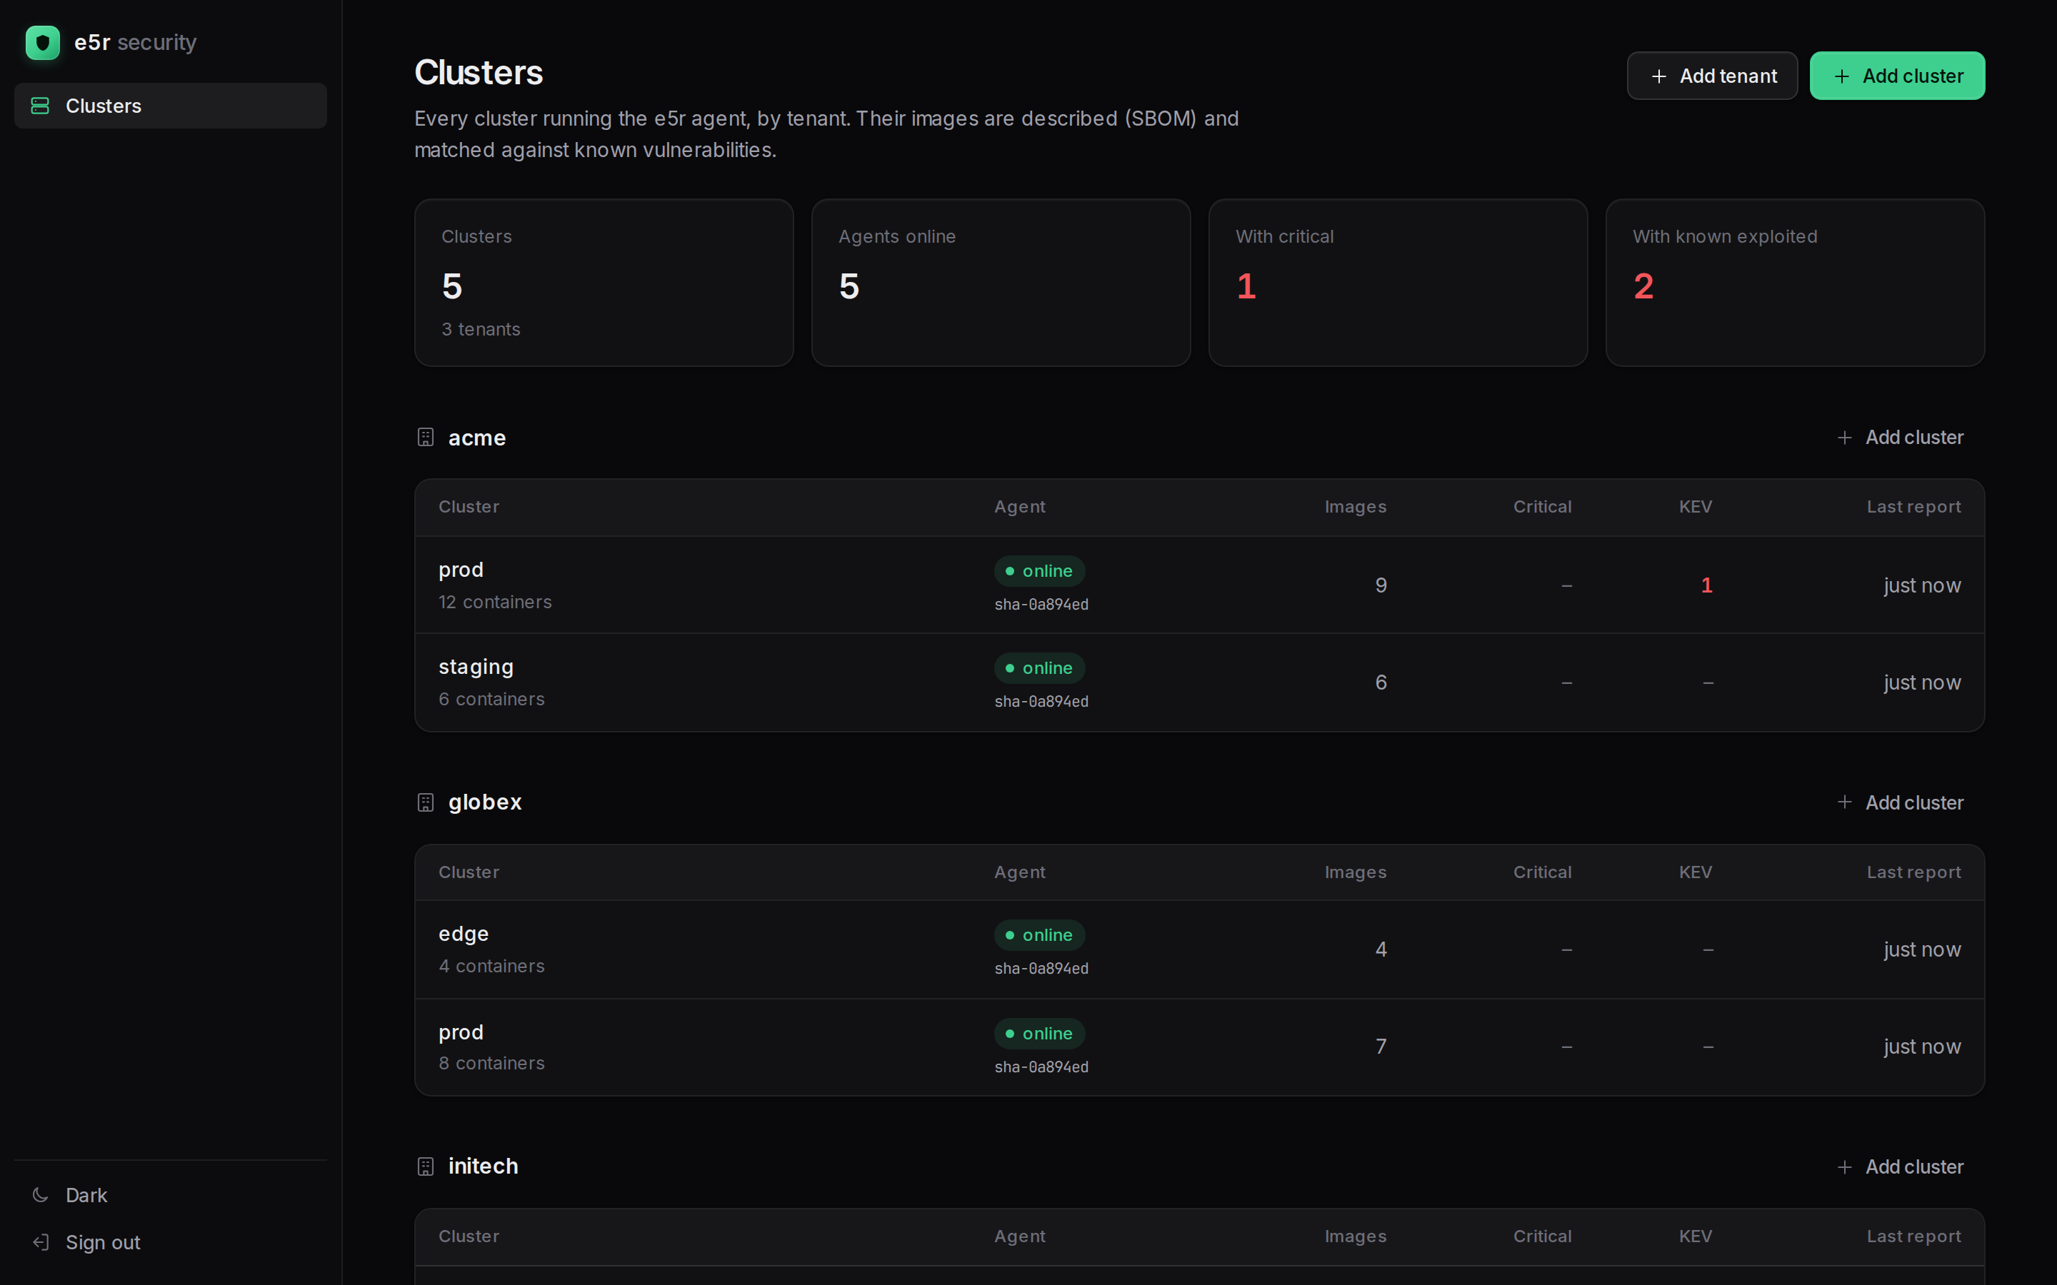This screenshot has width=2057, height=1285.
Task: Click the building icon next to globex
Action: [x=426, y=802]
